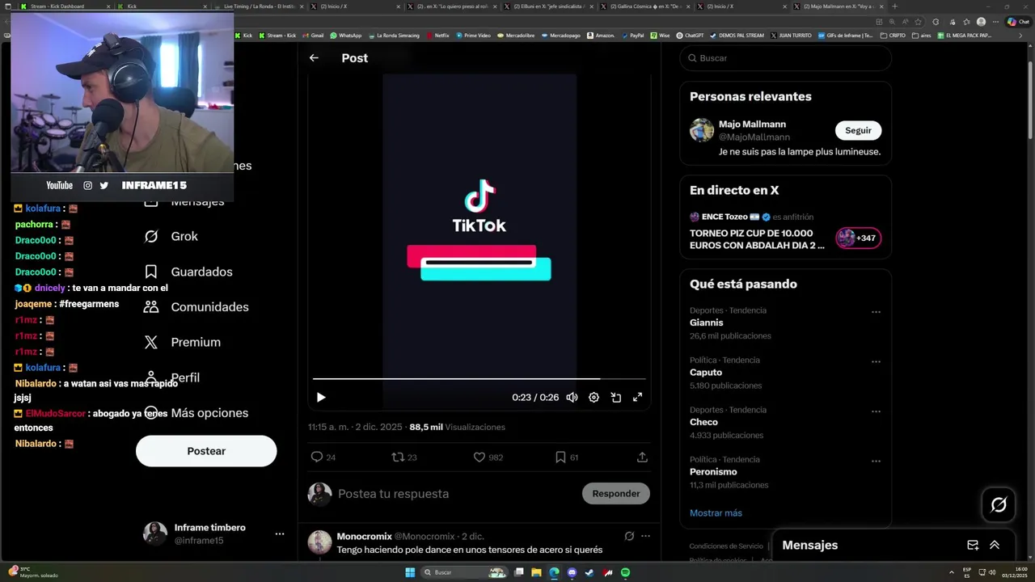Open Netflix bookmark
The height and width of the screenshot is (582, 1035).
437,36
